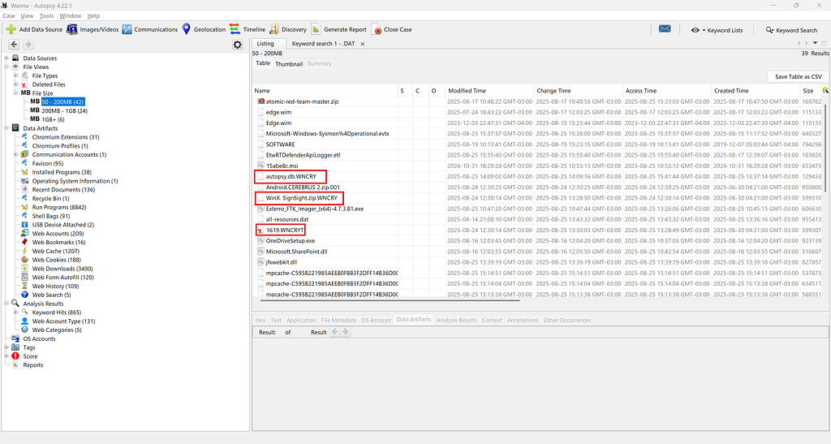Switch to the Keyword search 1 tab

(x=323, y=44)
